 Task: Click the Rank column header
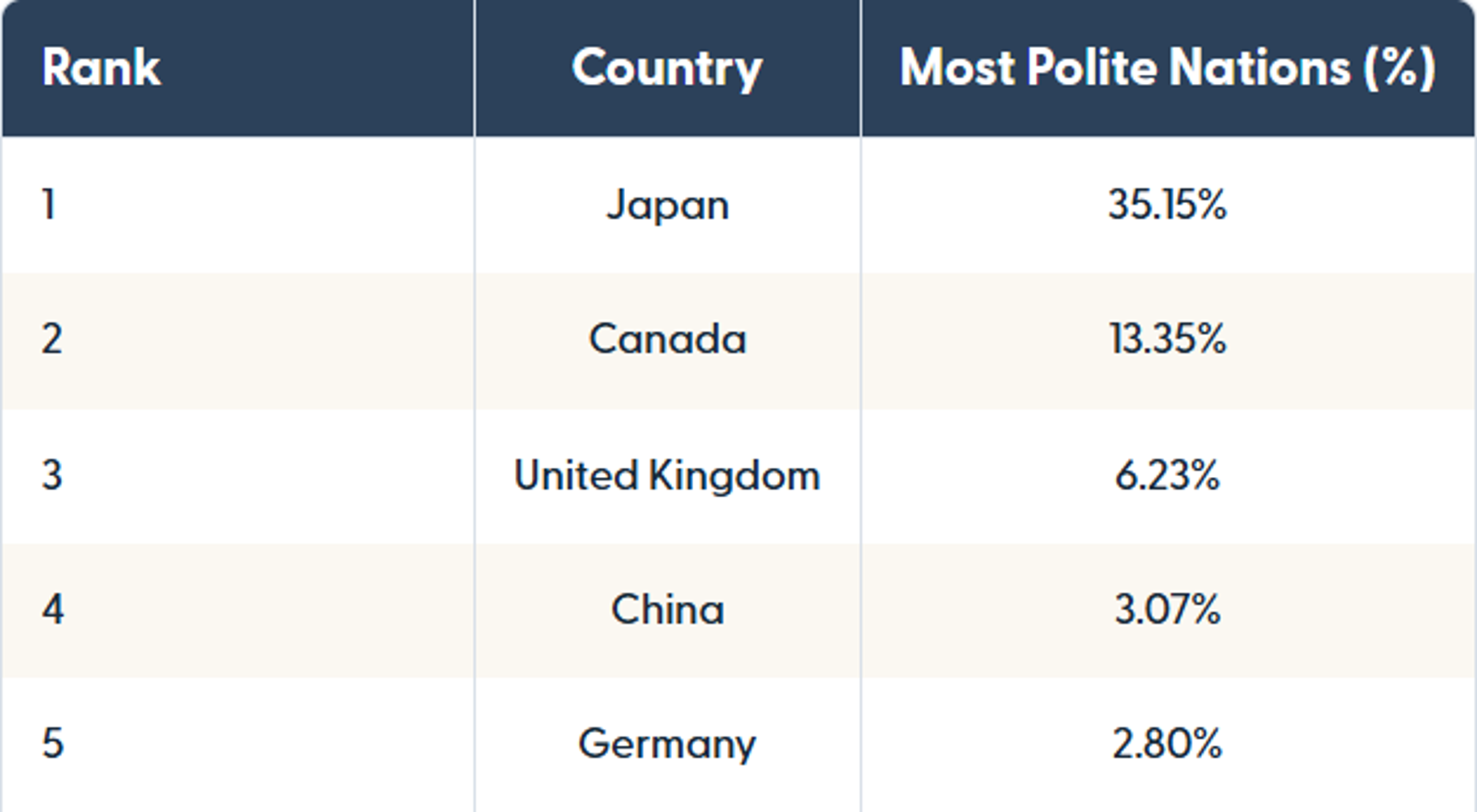pos(102,68)
